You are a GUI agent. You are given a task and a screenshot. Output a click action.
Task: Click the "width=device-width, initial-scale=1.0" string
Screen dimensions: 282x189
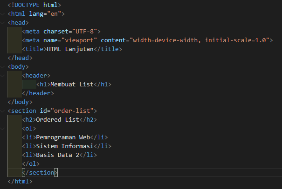(x=199, y=40)
